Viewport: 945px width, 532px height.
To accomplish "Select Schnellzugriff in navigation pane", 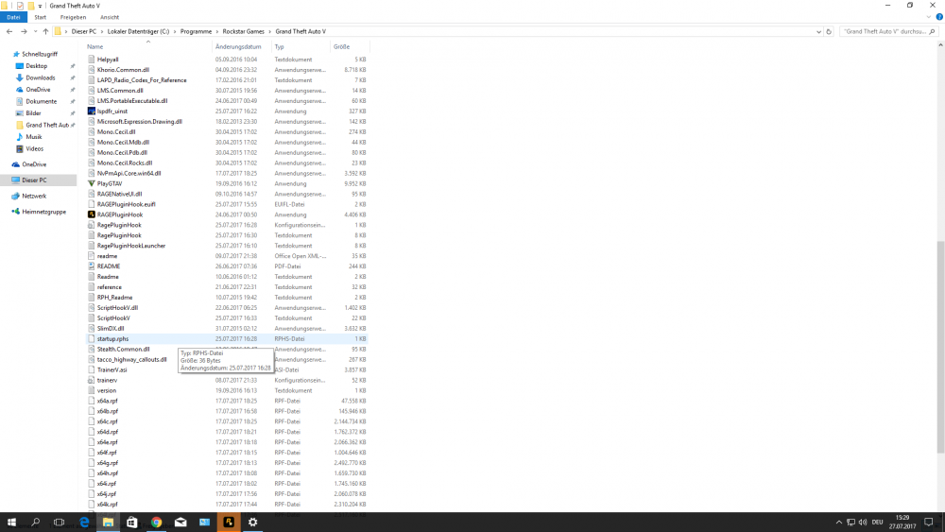I will pos(39,54).
